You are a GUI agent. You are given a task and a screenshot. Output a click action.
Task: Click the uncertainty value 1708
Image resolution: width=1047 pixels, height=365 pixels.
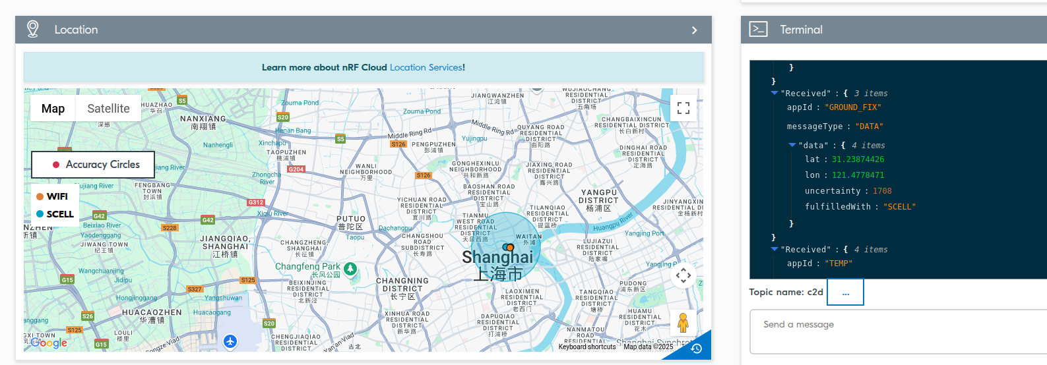point(882,191)
